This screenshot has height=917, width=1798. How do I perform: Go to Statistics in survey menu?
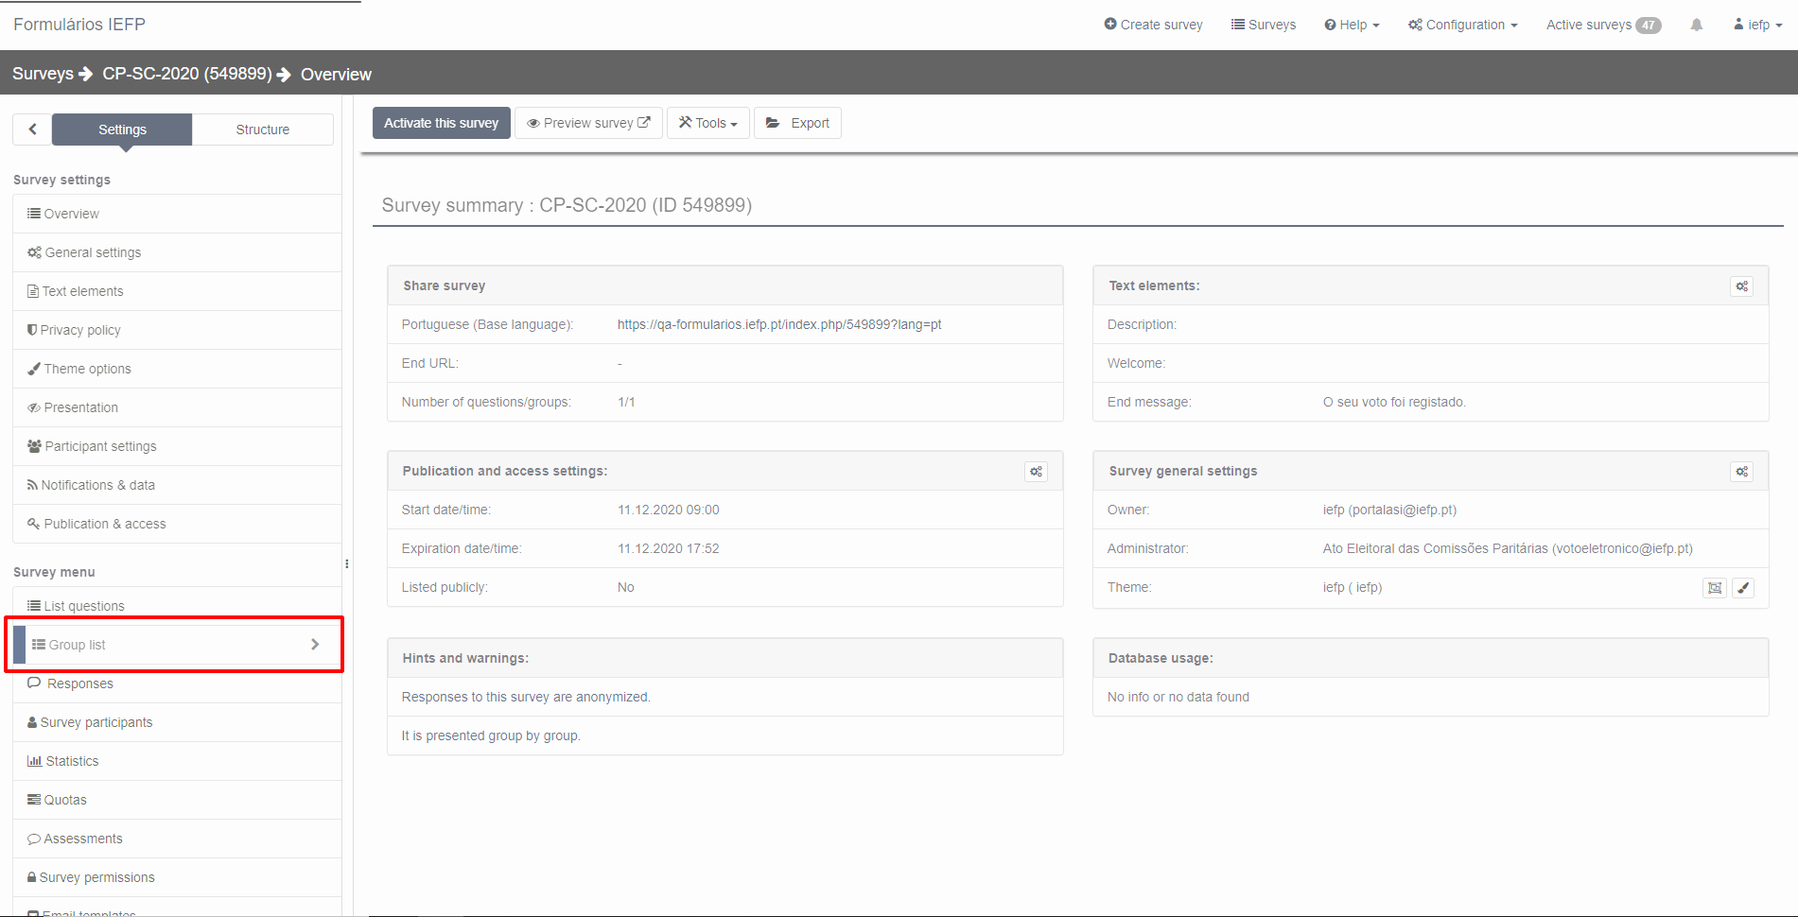tap(72, 761)
